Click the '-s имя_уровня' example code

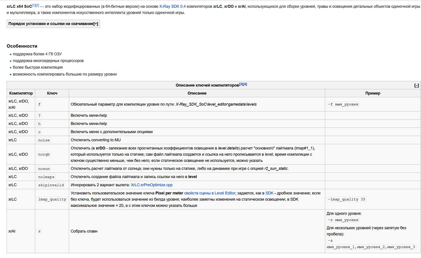click(x=343, y=220)
